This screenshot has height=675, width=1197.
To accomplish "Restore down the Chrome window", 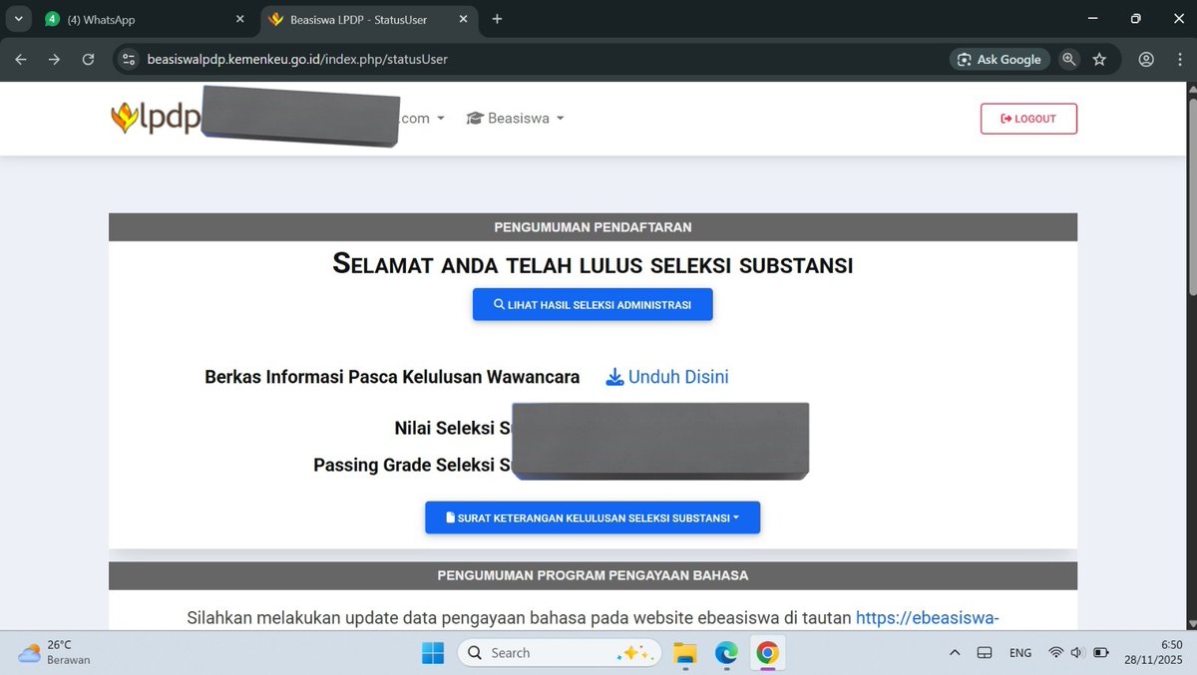I will (1135, 19).
